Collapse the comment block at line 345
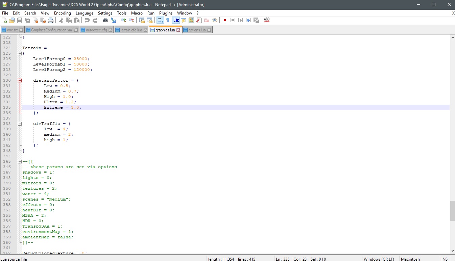455x261 pixels. coord(20,161)
